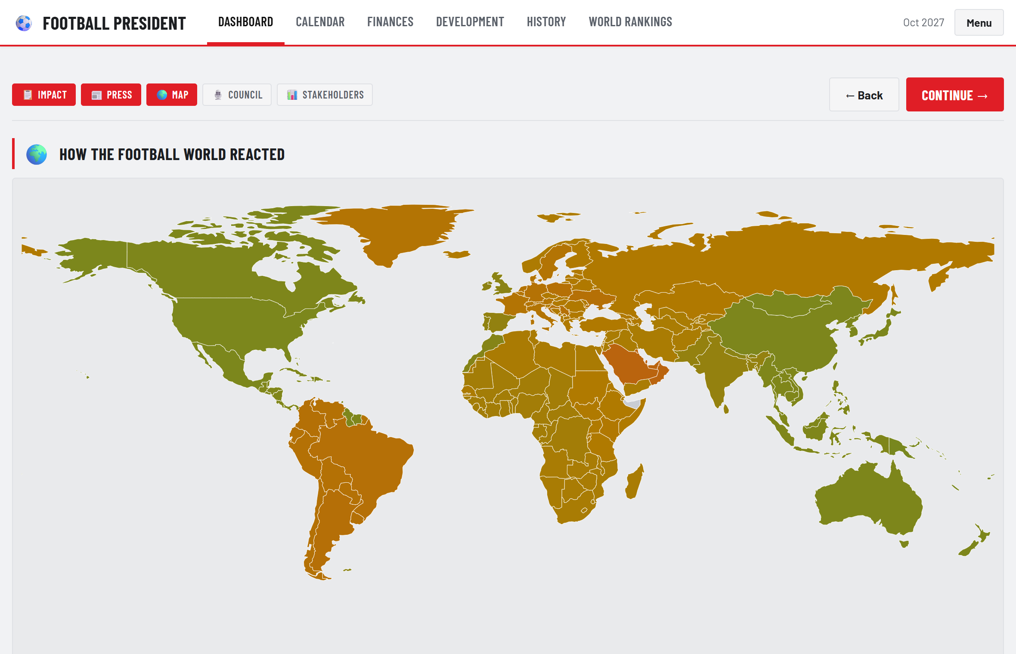View the Stakeholders section
The height and width of the screenshot is (654, 1016).
[325, 95]
